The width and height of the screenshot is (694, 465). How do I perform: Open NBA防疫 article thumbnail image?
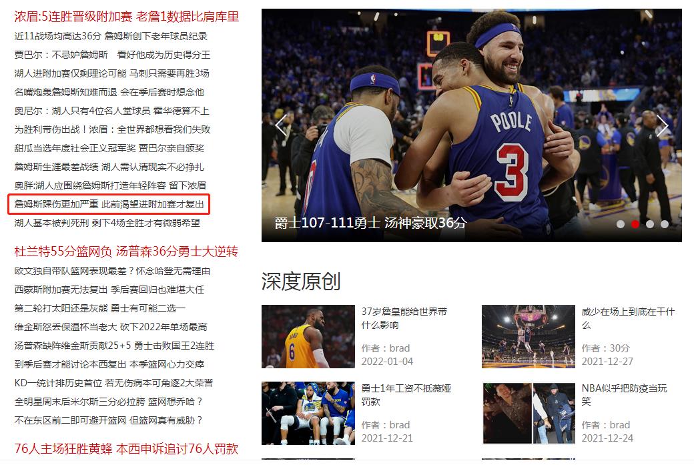(529, 413)
